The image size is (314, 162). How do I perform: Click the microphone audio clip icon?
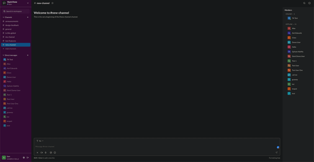pyautogui.click(x=46, y=153)
